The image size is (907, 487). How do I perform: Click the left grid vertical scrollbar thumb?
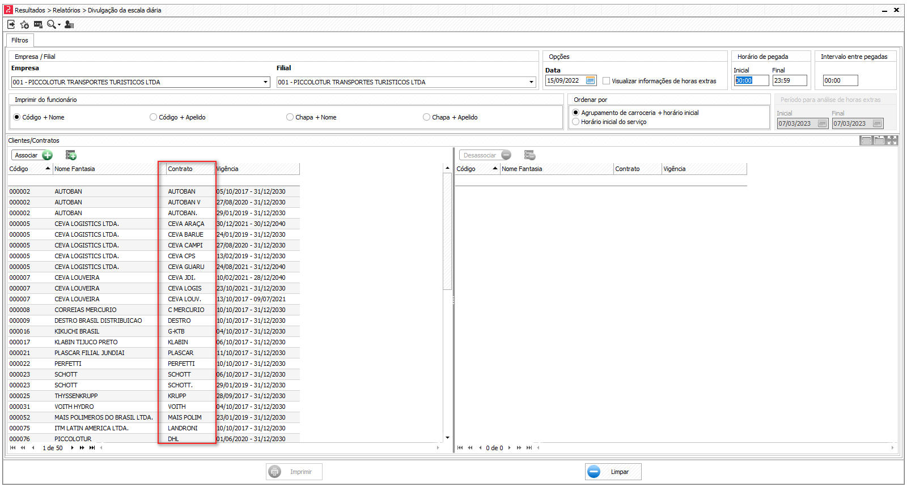point(447,232)
